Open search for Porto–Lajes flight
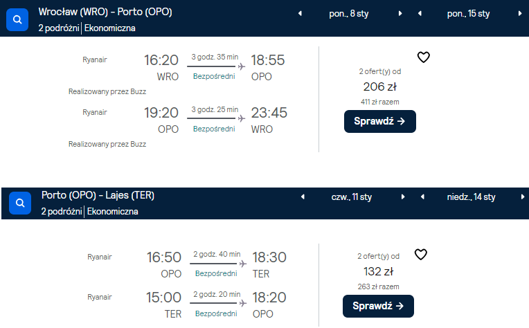Viewport: 529px width, 328px height. click(20, 203)
